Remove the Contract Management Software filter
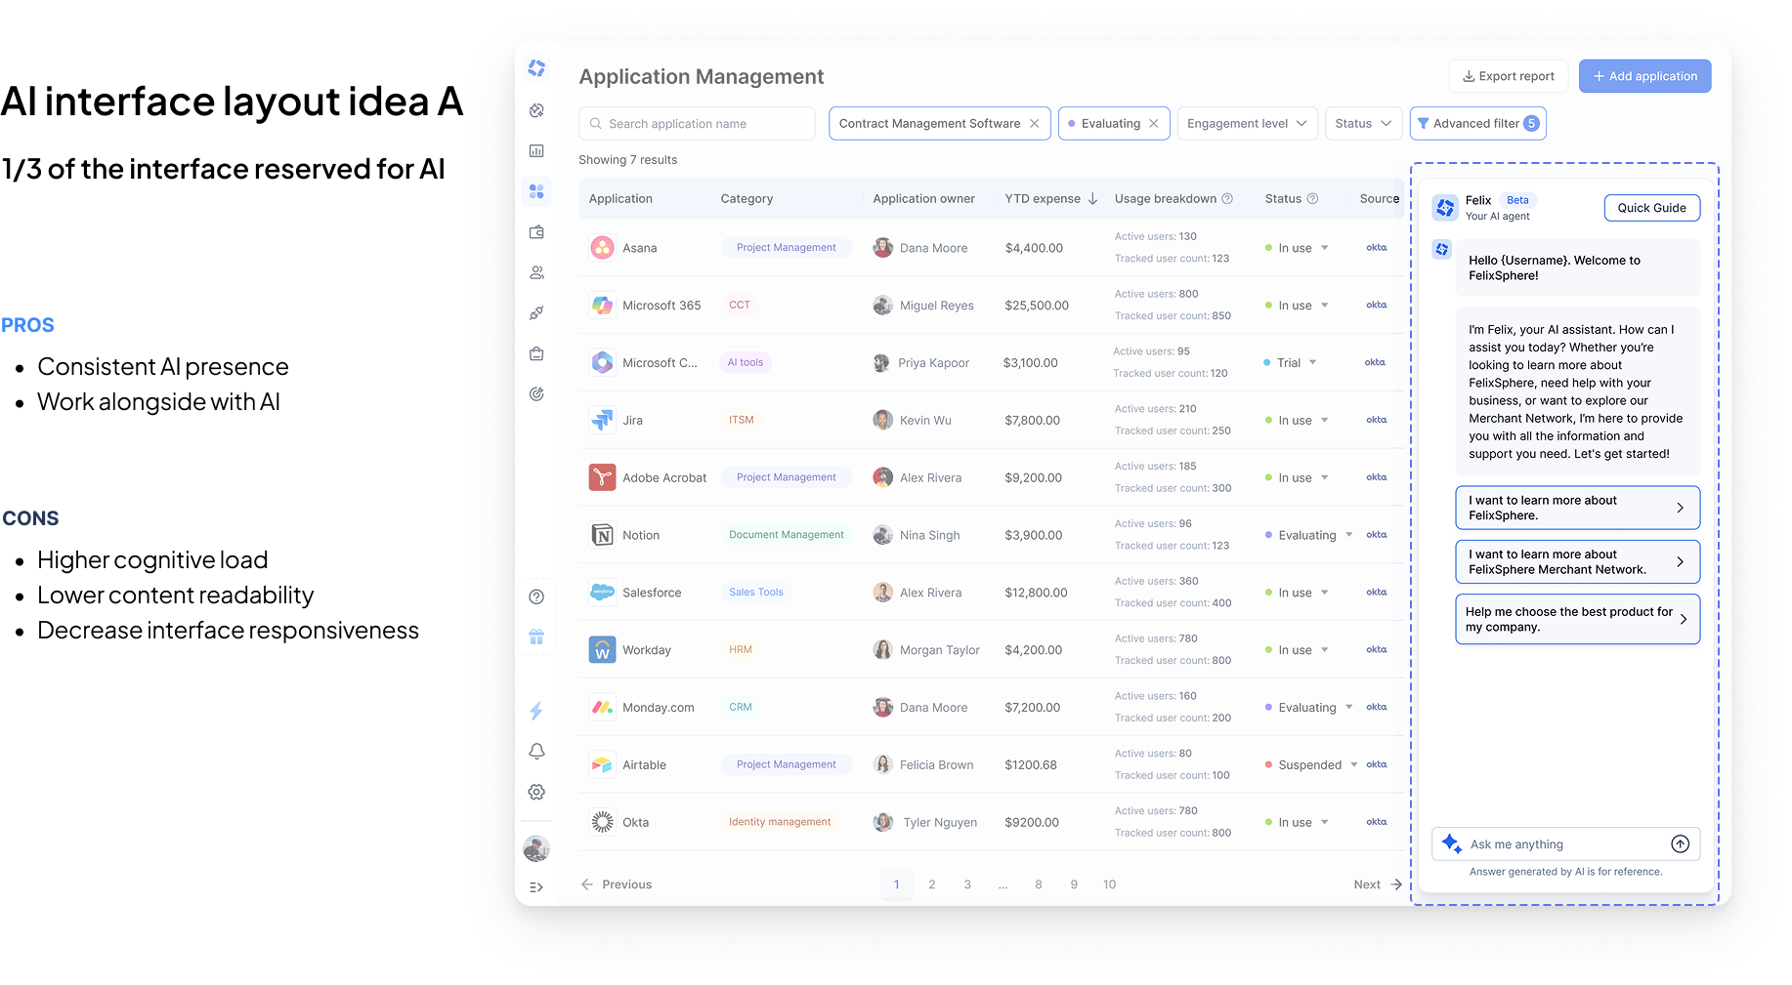This screenshot has width=1792, height=985. coord(1034,124)
